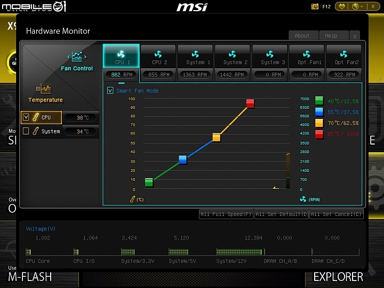Click the top bar X close button
Image resolution: width=384 pixels, height=288 pixels.
coord(373,6)
